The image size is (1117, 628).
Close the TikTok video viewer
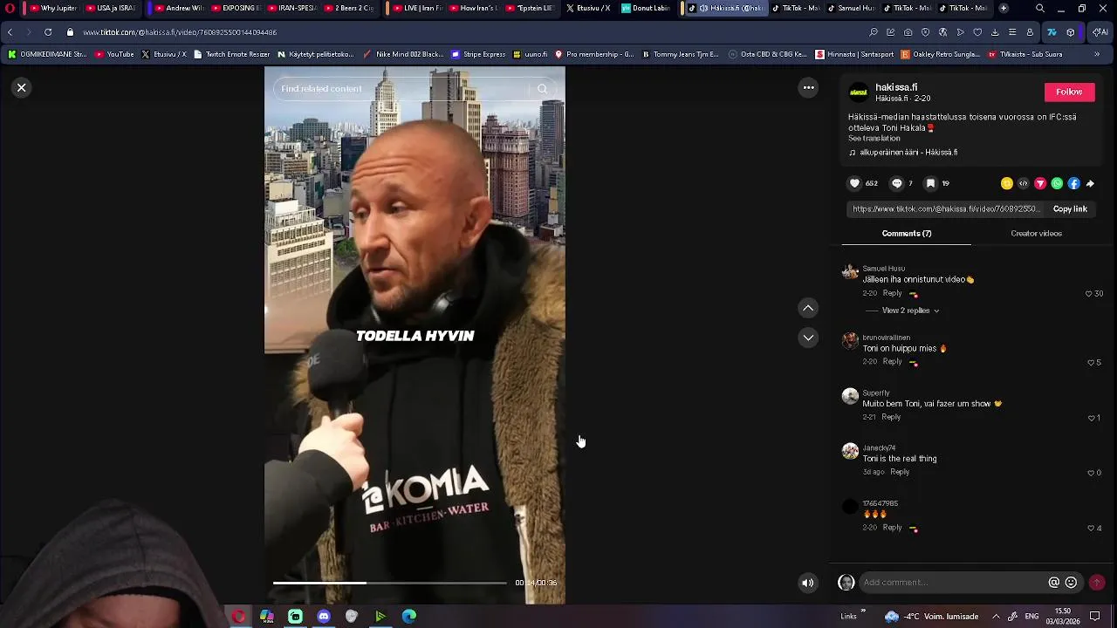[x=22, y=88]
